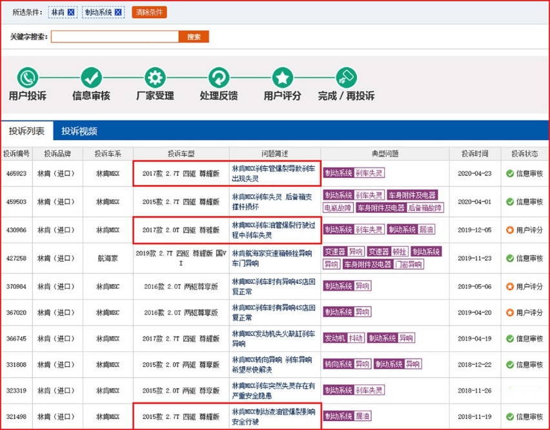
Task: Click 用户评分 status icon in row 370984
Action: (x=510, y=286)
